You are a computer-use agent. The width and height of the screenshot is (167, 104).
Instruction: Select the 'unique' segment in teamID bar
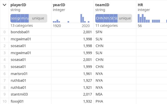pos(125,18)
